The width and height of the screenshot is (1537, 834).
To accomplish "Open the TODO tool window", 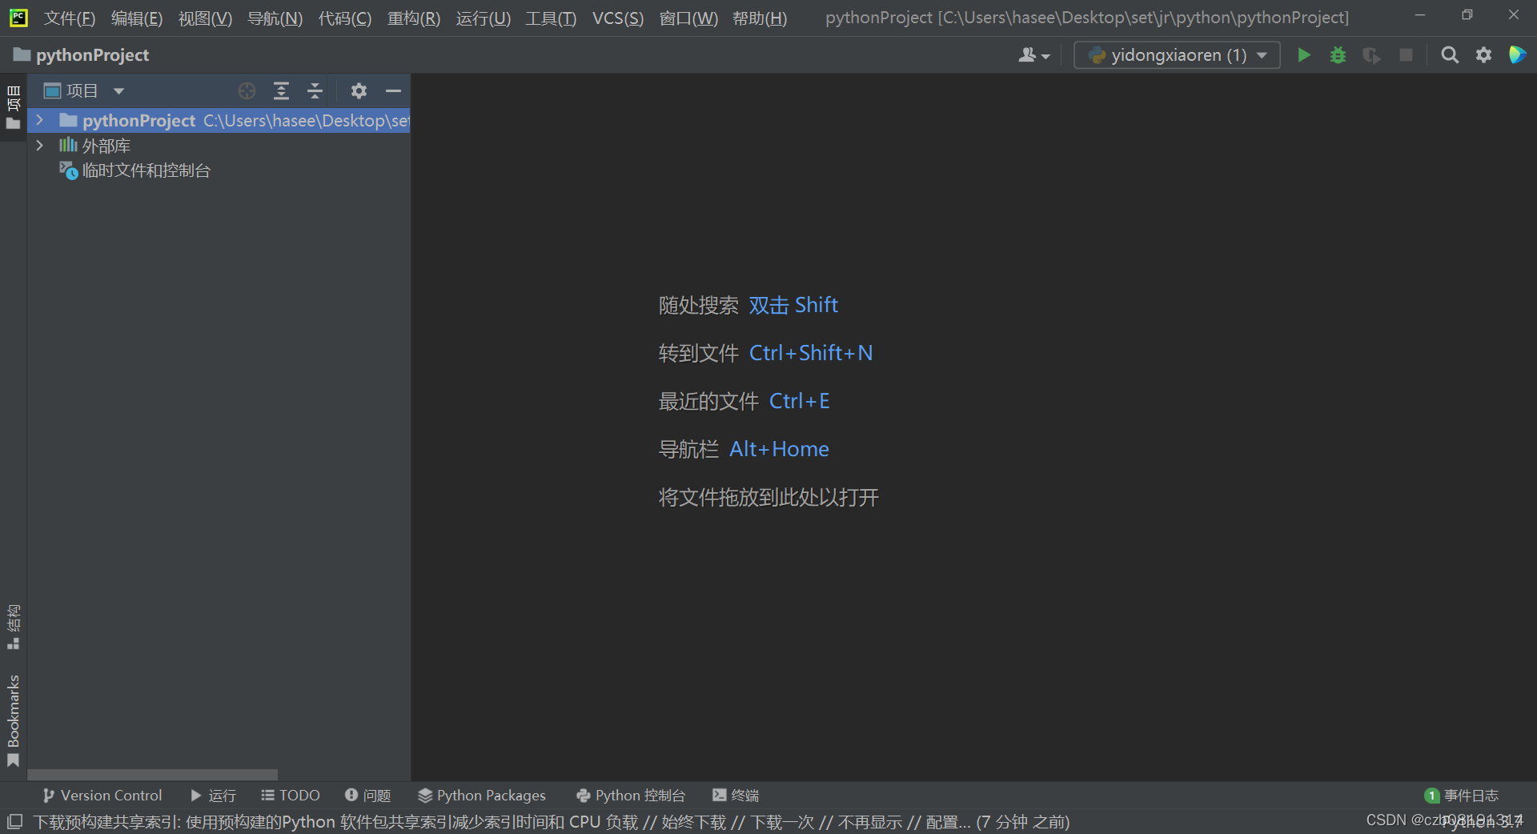I will [x=291, y=796].
